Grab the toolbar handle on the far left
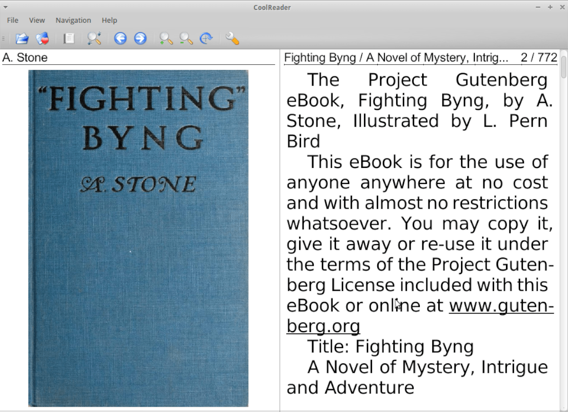The height and width of the screenshot is (412, 568). [x=3, y=38]
